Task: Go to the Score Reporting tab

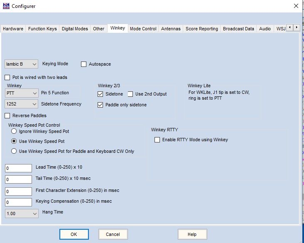Action: tap(201, 29)
